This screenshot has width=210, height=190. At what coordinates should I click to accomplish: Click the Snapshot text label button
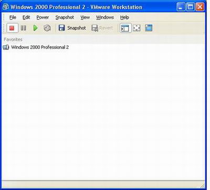pyautogui.click(x=77, y=28)
